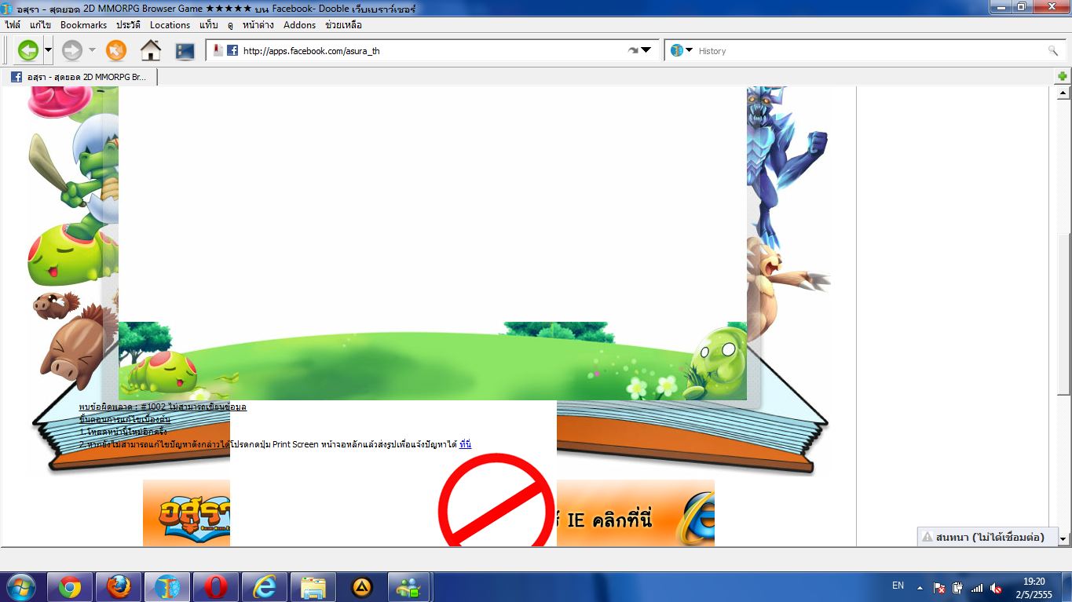
Task: Open the AIMP player taskbar icon
Action: click(x=361, y=587)
